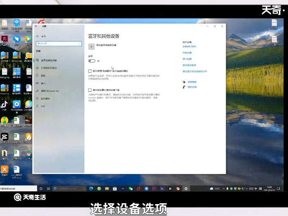Open the Sound settings (声音设置) link
288x216 pixels.
[187, 53]
